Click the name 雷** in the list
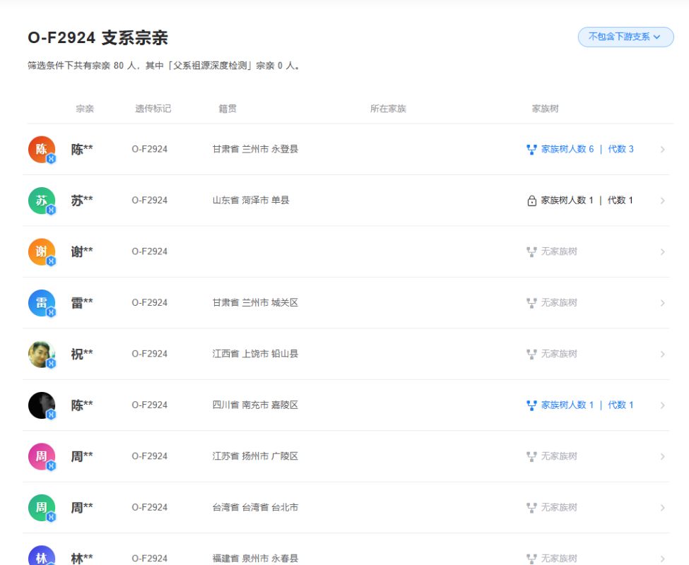Image resolution: width=689 pixels, height=565 pixels. [82, 303]
